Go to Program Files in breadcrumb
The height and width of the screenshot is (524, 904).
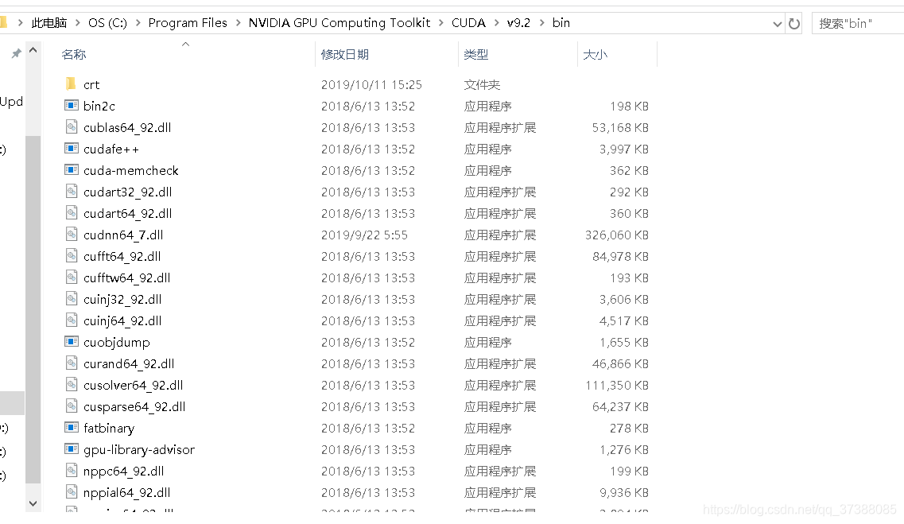(x=188, y=23)
